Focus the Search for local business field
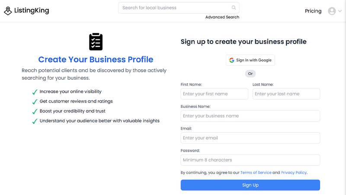Image resolution: width=346 pixels, height=195 pixels. pos(179,8)
